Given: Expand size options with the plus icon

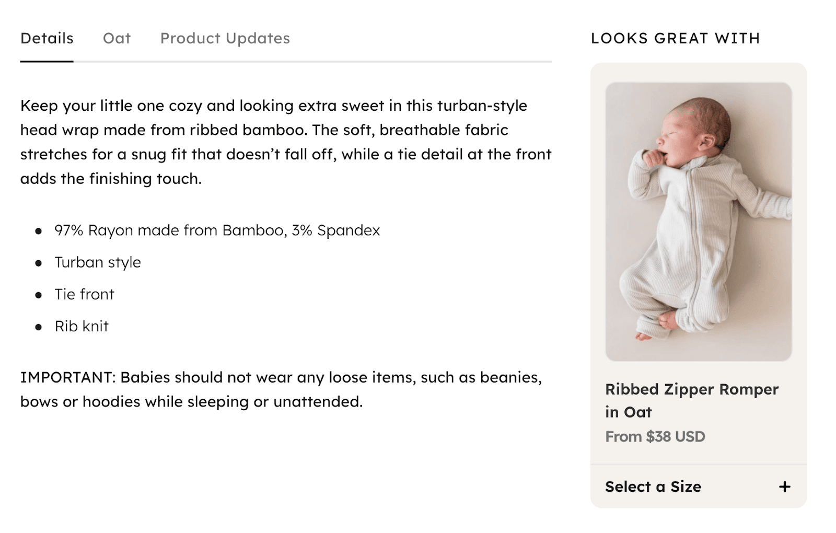Looking at the screenshot, I should (784, 487).
